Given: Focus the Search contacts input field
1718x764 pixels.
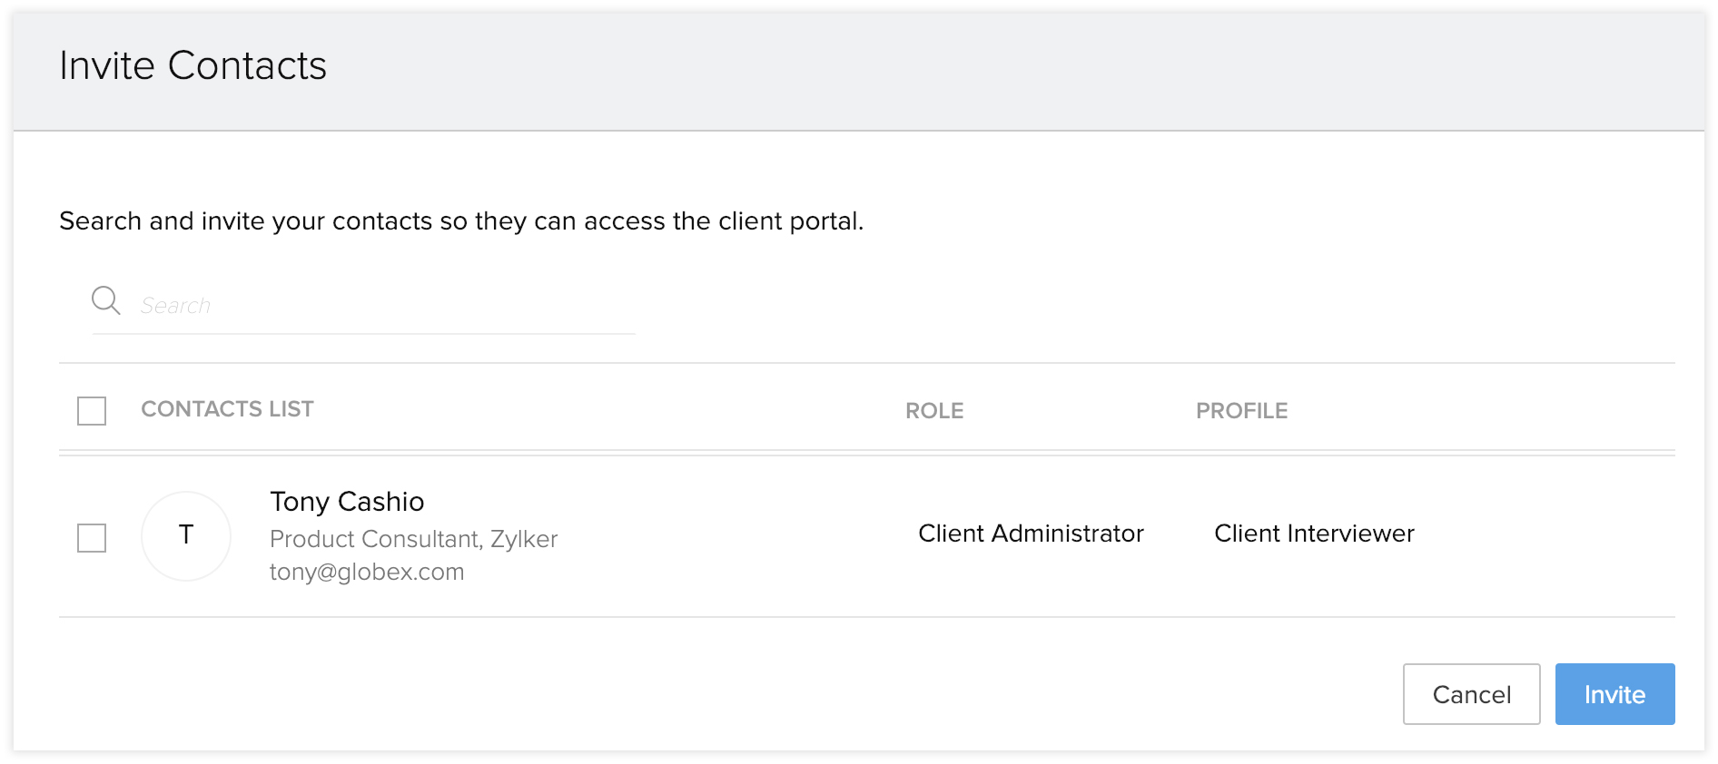Looking at the screenshot, I should click(x=381, y=306).
